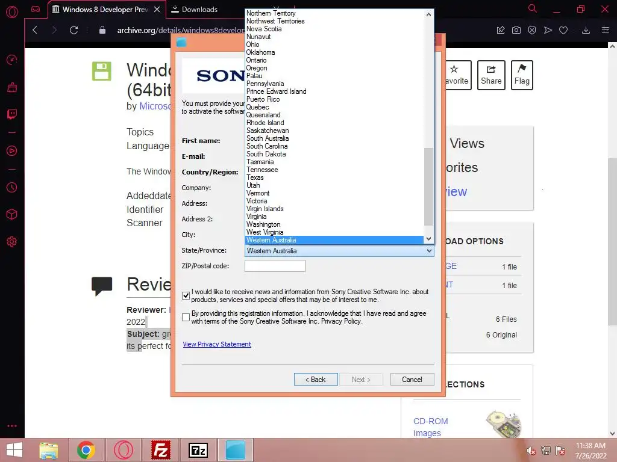The width and height of the screenshot is (617, 462).
Task: Open the Twitch sidebar icon
Action: [x=12, y=114]
